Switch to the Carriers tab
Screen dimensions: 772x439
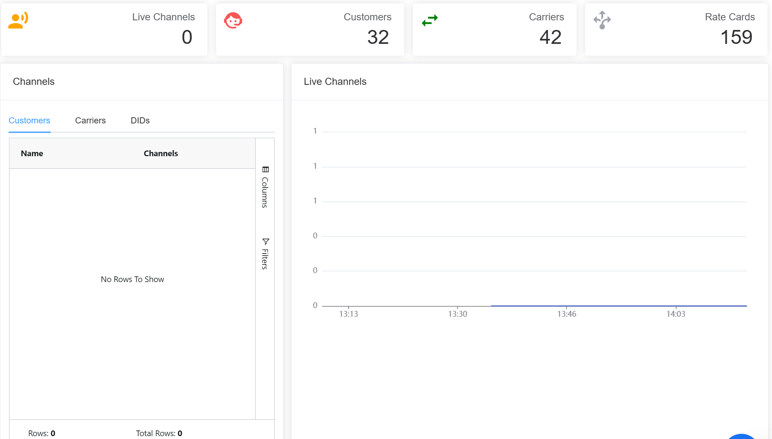pyautogui.click(x=90, y=121)
